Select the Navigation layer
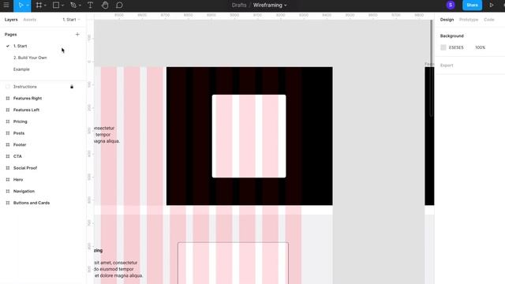The width and height of the screenshot is (505, 284). (x=24, y=191)
